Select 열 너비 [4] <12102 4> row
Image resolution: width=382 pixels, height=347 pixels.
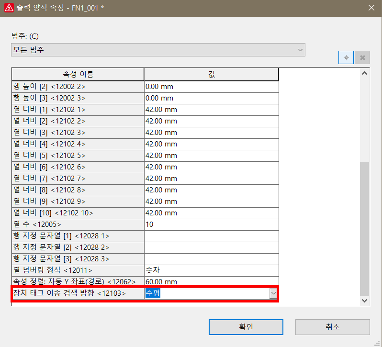[x=145, y=144]
